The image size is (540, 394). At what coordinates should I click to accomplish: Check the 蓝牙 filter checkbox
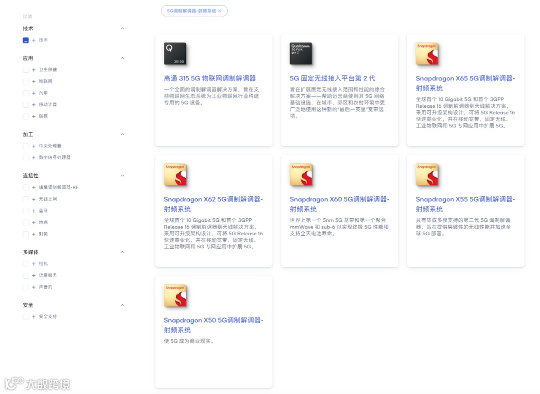click(x=25, y=211)
